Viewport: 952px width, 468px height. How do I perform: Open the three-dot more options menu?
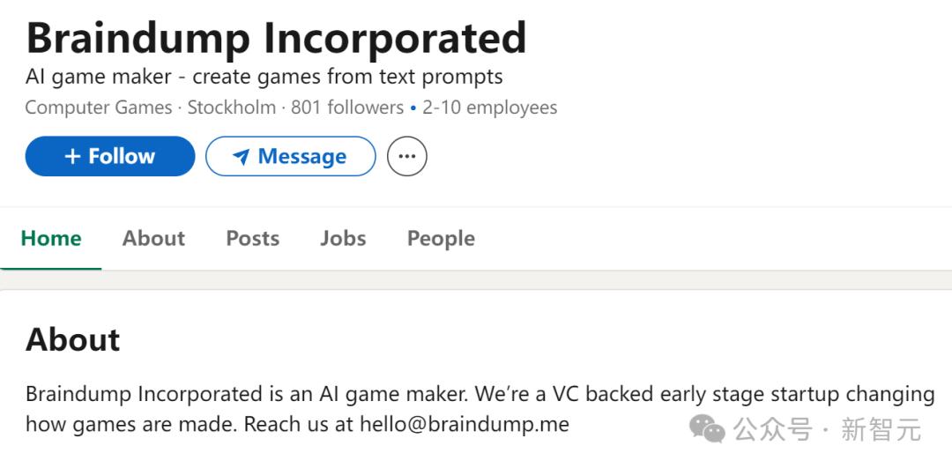[406, 156]
